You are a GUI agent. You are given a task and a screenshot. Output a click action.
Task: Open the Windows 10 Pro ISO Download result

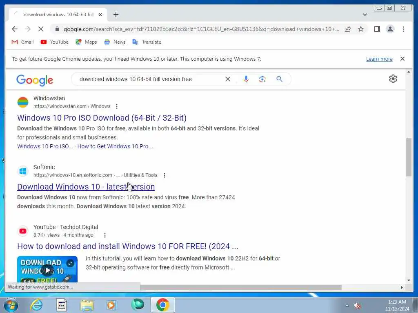pos(102,118)
